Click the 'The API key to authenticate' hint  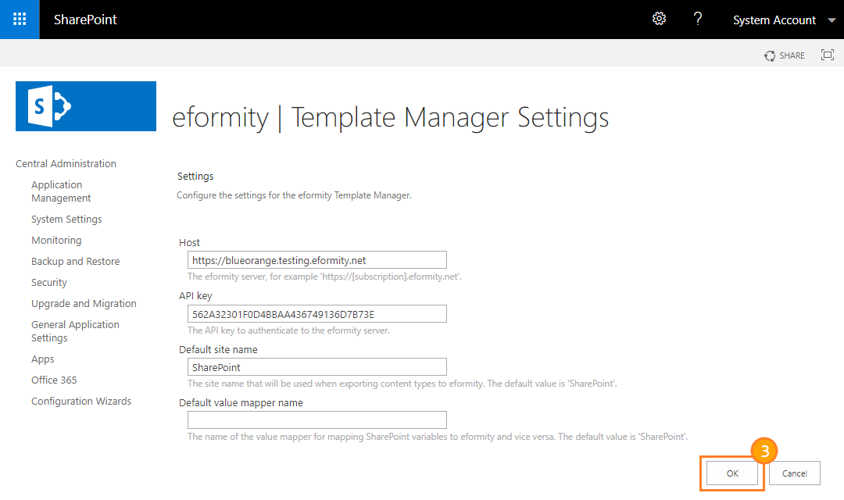(x=288, y=330)
